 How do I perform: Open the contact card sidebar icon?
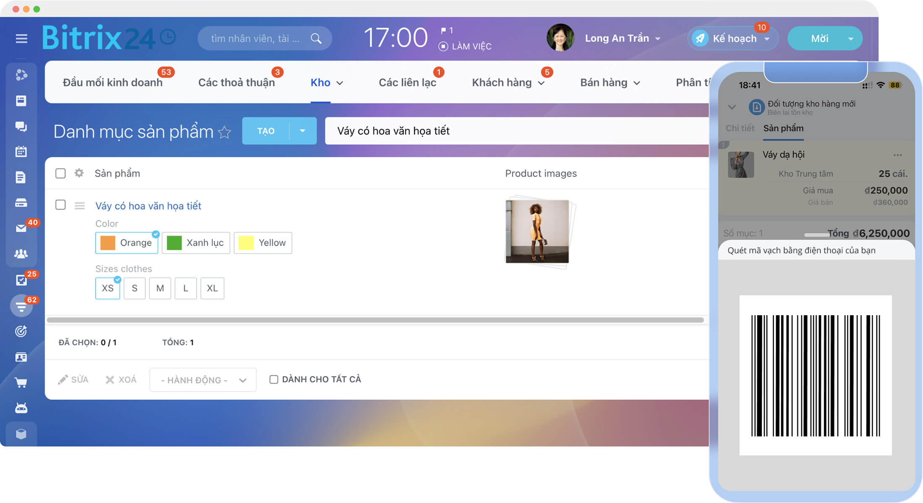tap(21, 357)
